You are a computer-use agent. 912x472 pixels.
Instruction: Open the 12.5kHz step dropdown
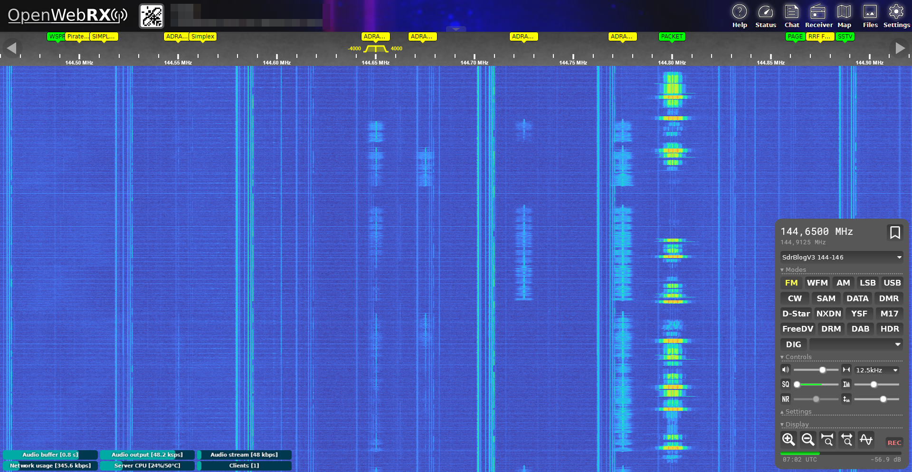[x=877, y=370]
